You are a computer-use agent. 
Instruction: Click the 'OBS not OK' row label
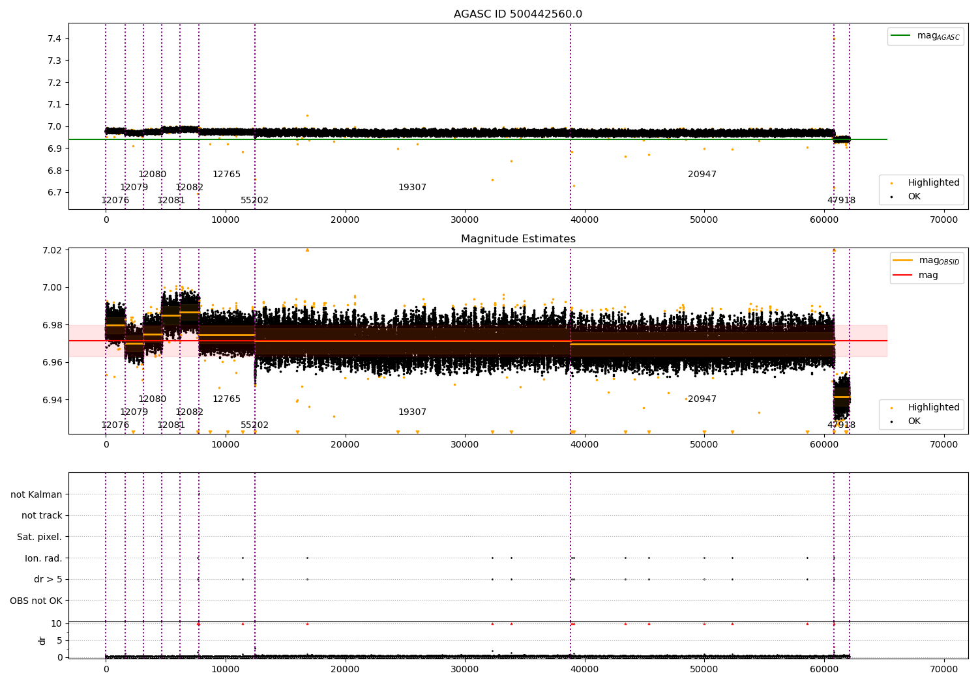click(36, 601)
